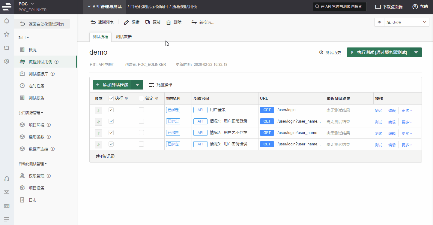Expand the arrow next to 执行测试 button
This screenshot has height=225, width=433.
(416, 52)
